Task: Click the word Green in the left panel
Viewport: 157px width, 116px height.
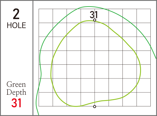Action: coord(16,84)
